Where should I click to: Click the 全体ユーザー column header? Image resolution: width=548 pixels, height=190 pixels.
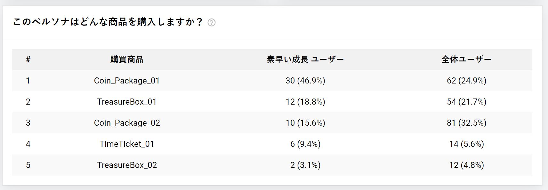click(466, 59)
